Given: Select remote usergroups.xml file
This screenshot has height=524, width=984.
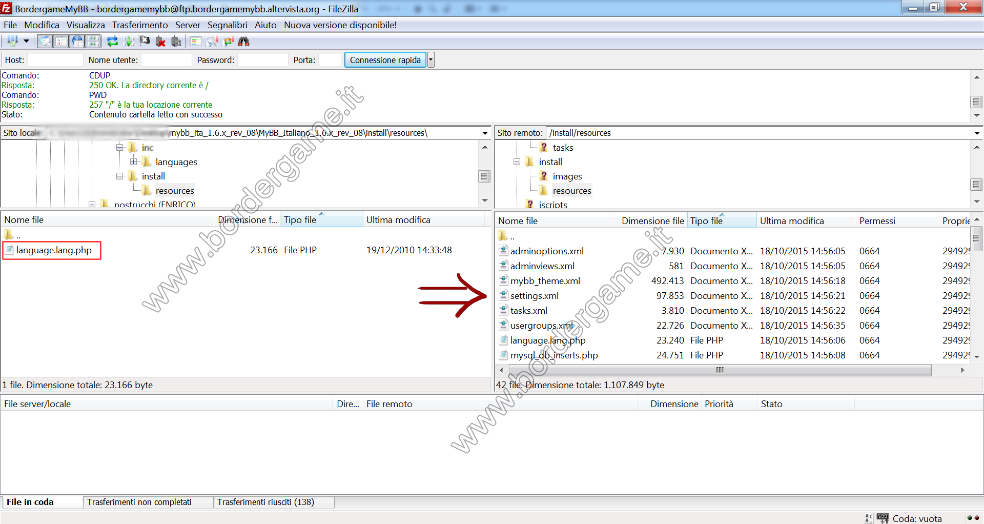Looking at the screenshot, I should pos(542,326).
